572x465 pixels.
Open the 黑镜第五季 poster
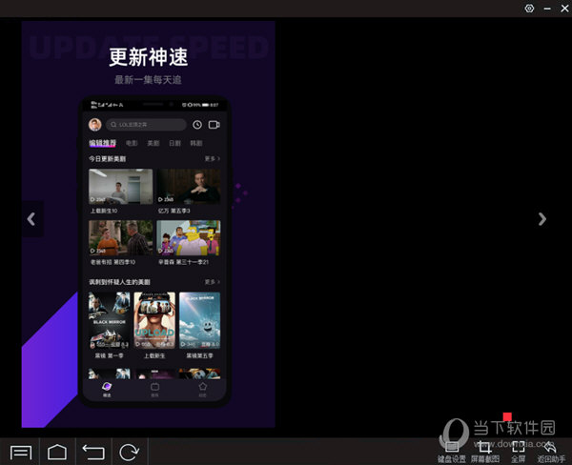coord(200,320)
